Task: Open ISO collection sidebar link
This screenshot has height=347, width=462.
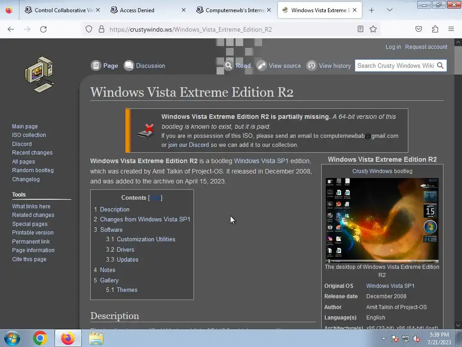Action: click(x=29, y=135)
